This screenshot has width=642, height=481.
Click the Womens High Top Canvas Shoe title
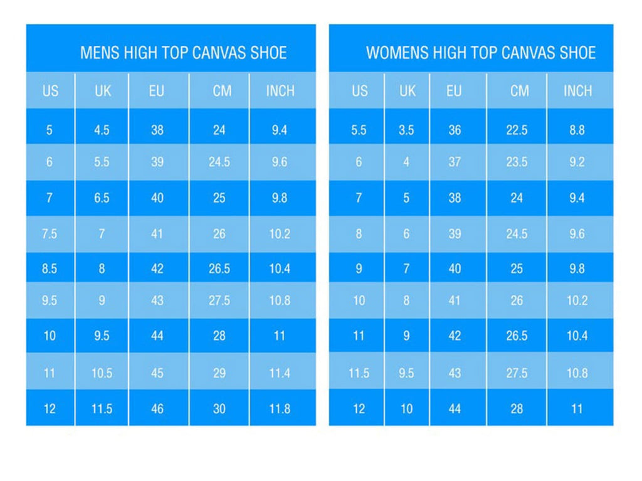click(480, 53)
